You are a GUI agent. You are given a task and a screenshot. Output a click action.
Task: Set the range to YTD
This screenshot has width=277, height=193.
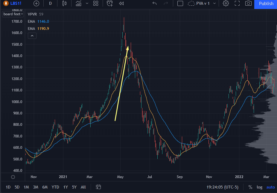tap(55, 187)
